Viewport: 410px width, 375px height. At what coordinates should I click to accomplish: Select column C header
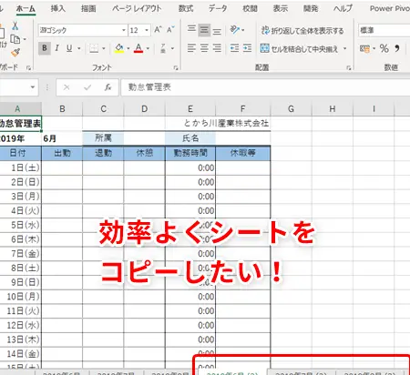click(103, 108)
